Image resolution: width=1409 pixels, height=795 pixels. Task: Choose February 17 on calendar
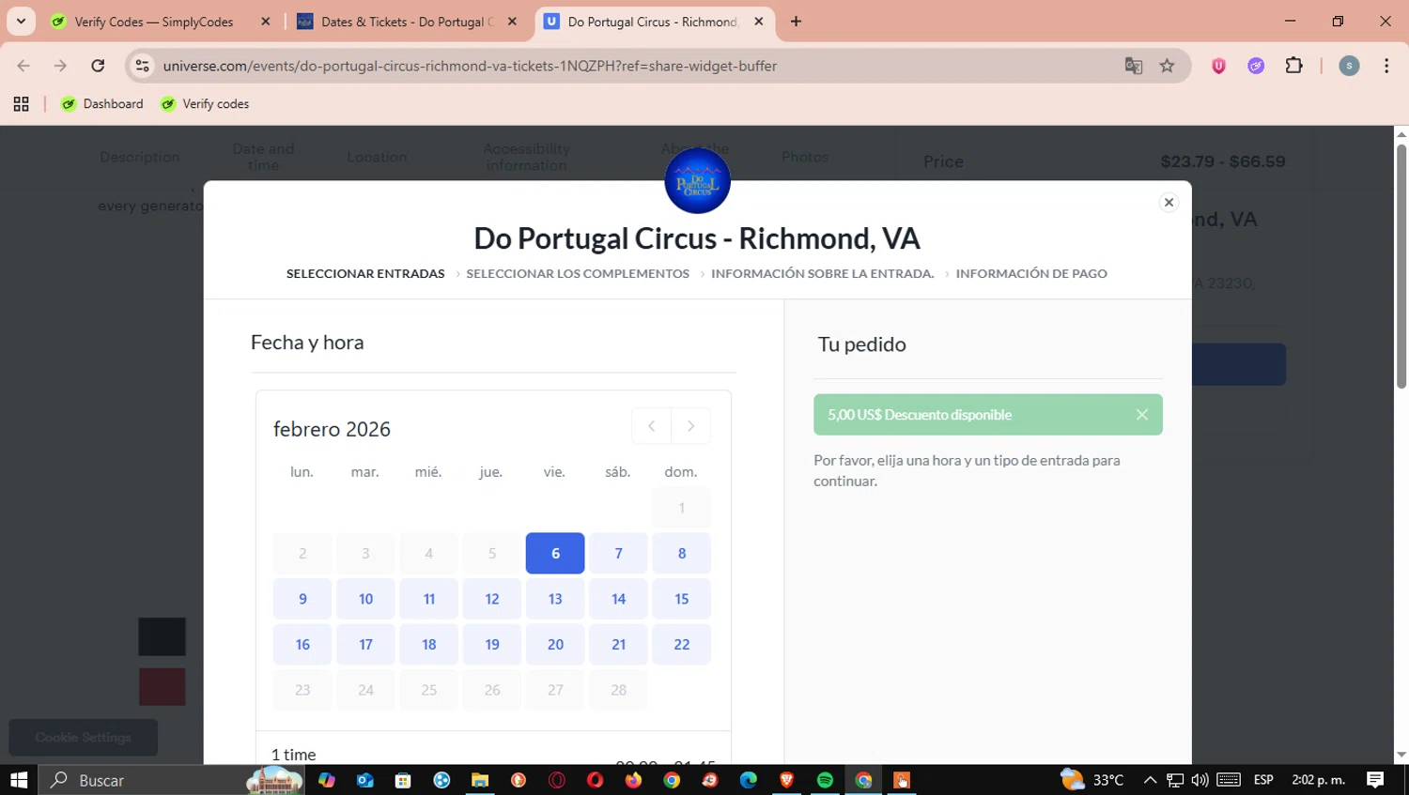click(x=365, y=645)
